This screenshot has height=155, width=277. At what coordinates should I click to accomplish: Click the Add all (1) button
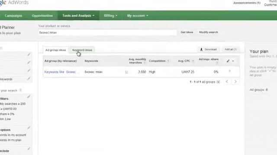[x=231, y=50]
